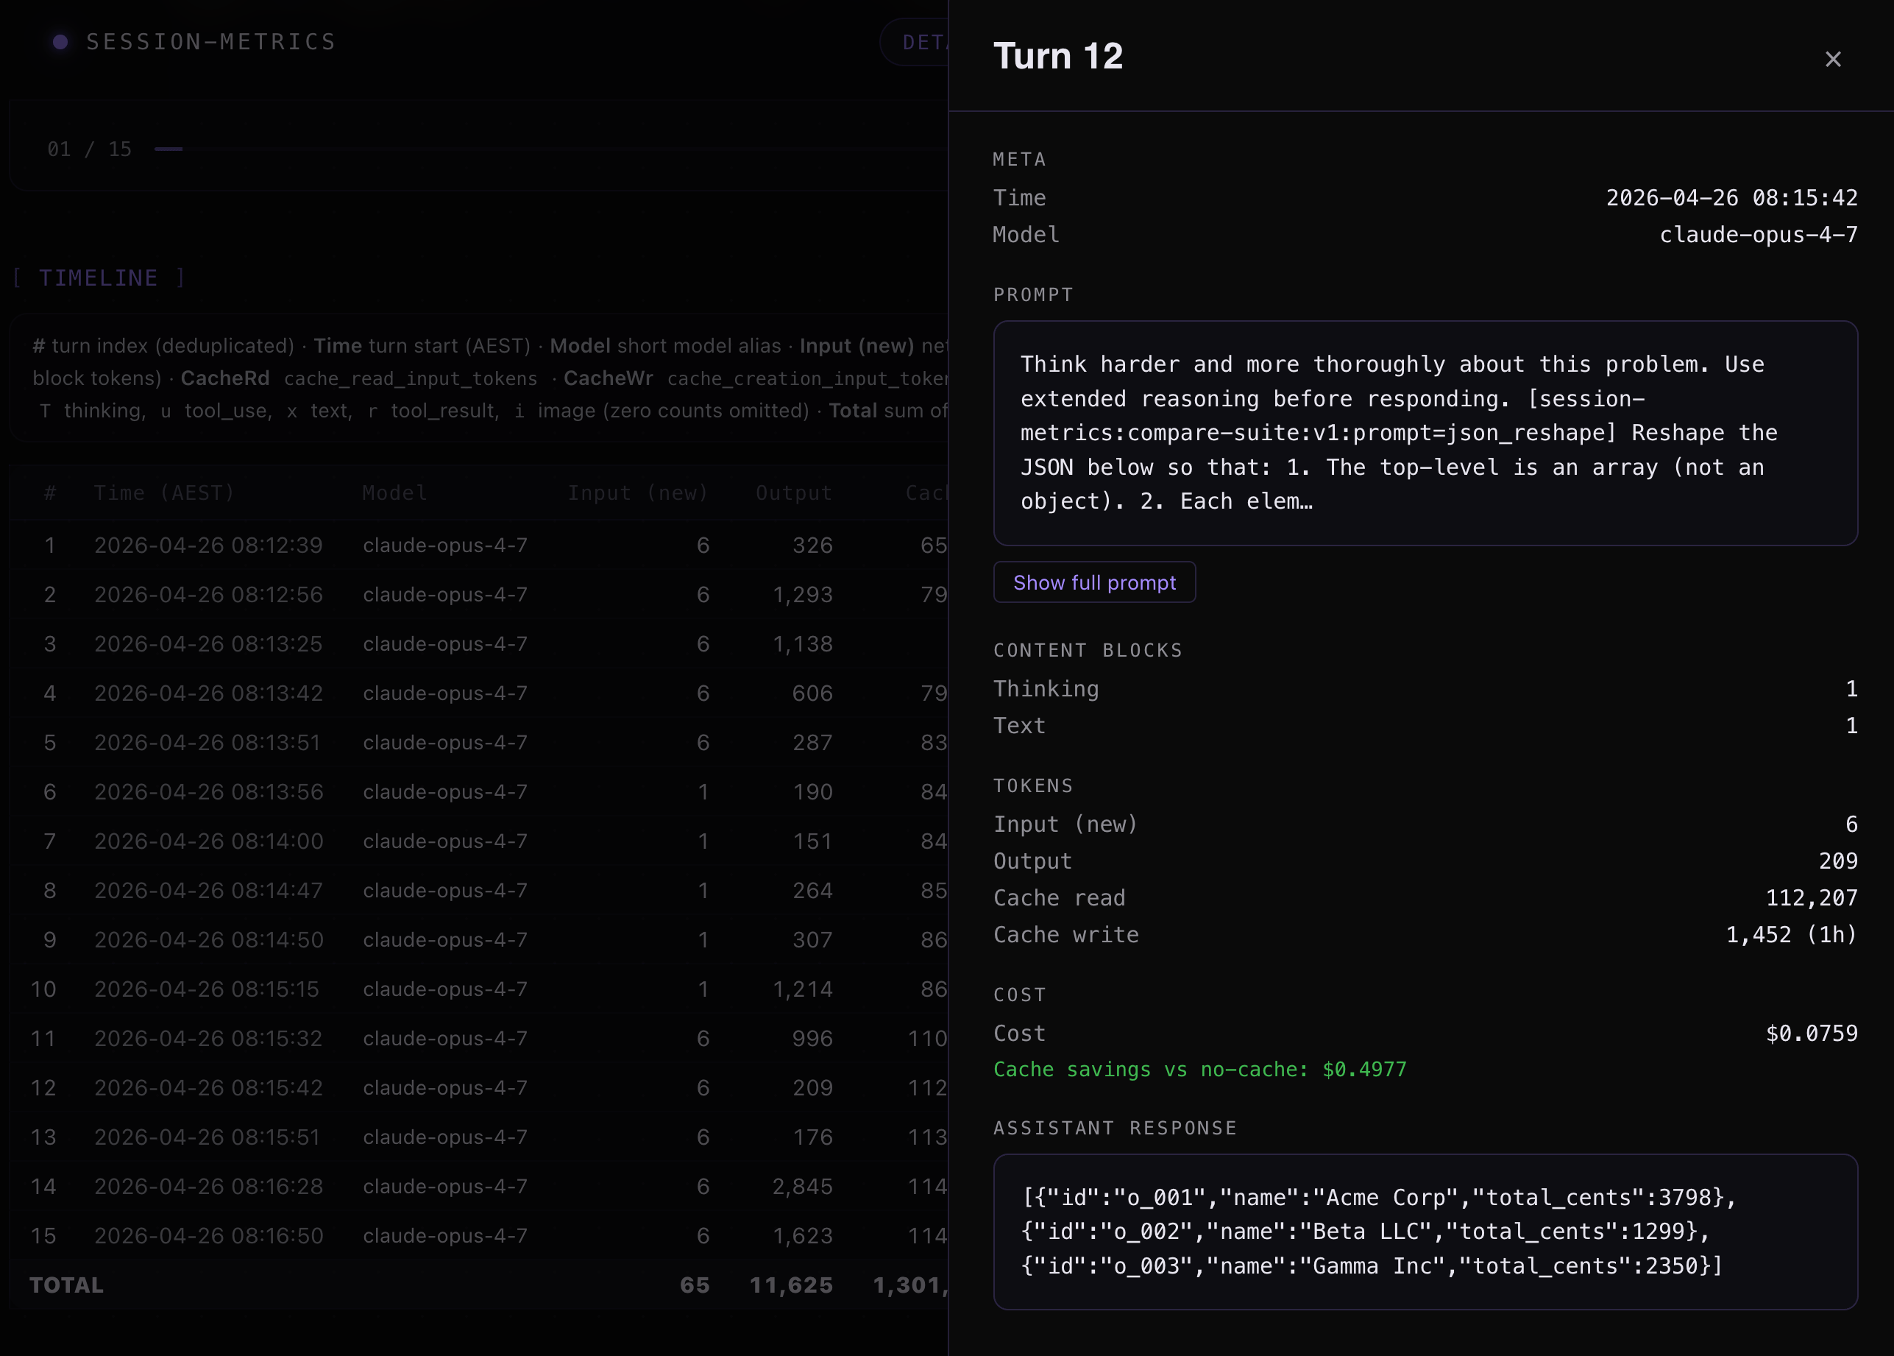
Task: Click the truncated prompt text box
Action: (1425, 433)
